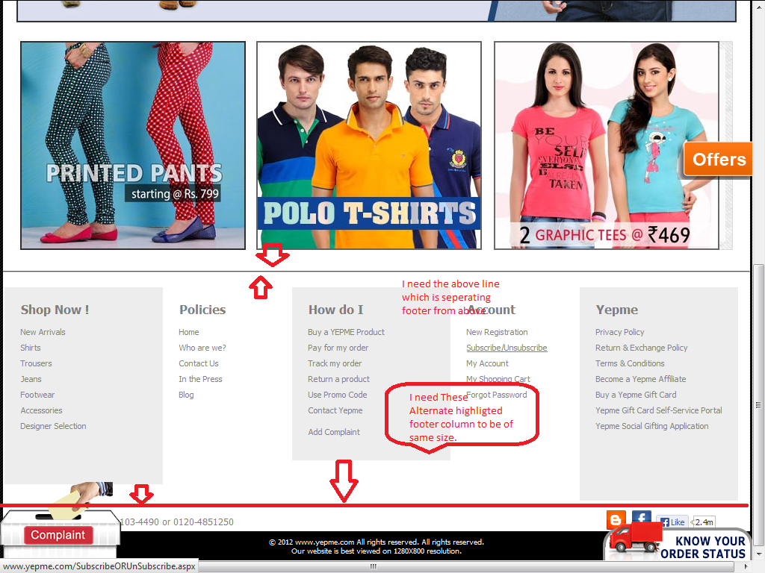Screen dimensions: 765x573
Task: Open Designer Selection link
Action: point(53,426)
